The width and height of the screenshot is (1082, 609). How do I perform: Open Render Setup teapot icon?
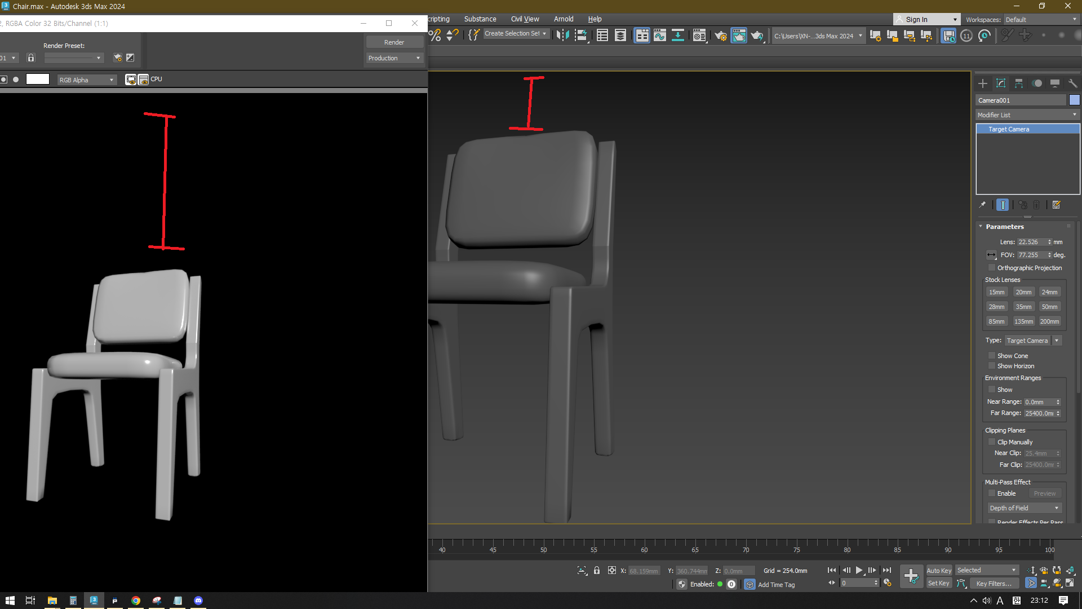[721, 36]
